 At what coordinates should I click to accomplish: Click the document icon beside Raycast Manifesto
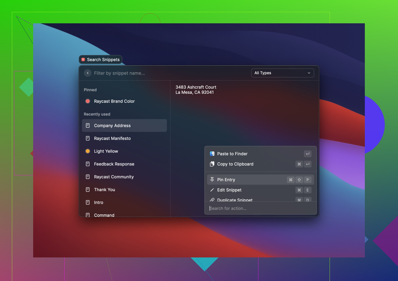point(88,138)
